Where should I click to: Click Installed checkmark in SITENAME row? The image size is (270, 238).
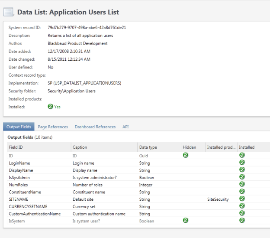[242, 199]
